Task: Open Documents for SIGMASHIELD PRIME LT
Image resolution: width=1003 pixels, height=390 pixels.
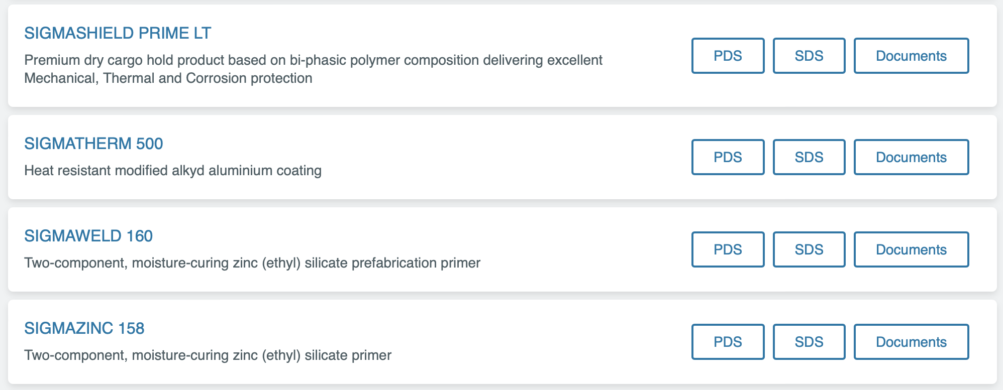Action: tap(911, 56)
